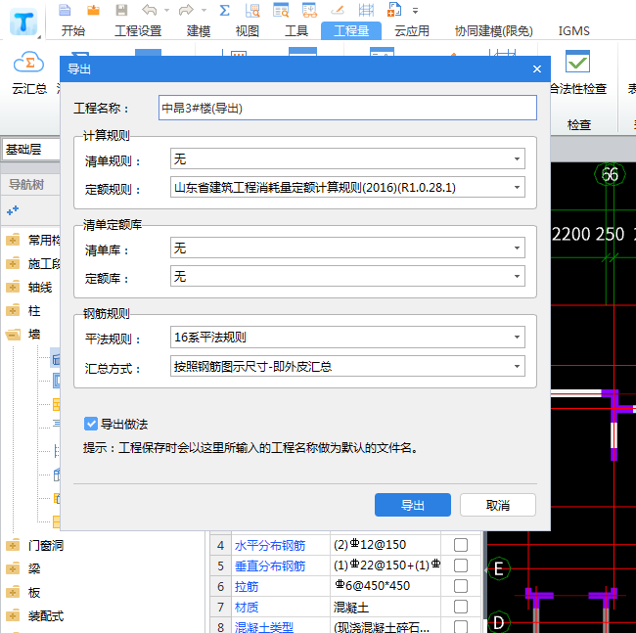Tick the checkbox in 材质 row

461,607
